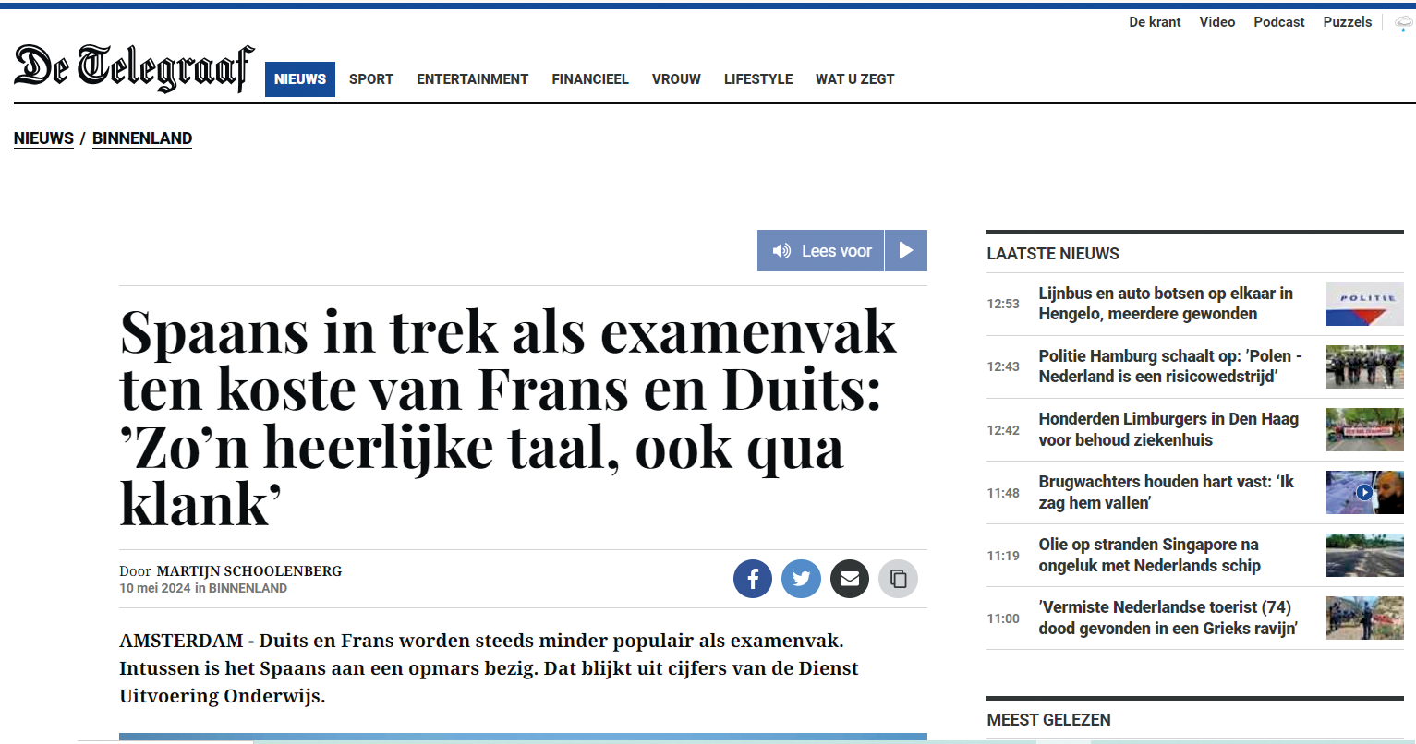Click the play arrow beside Lees voor

pyautogui.click(x=906, y=250)
